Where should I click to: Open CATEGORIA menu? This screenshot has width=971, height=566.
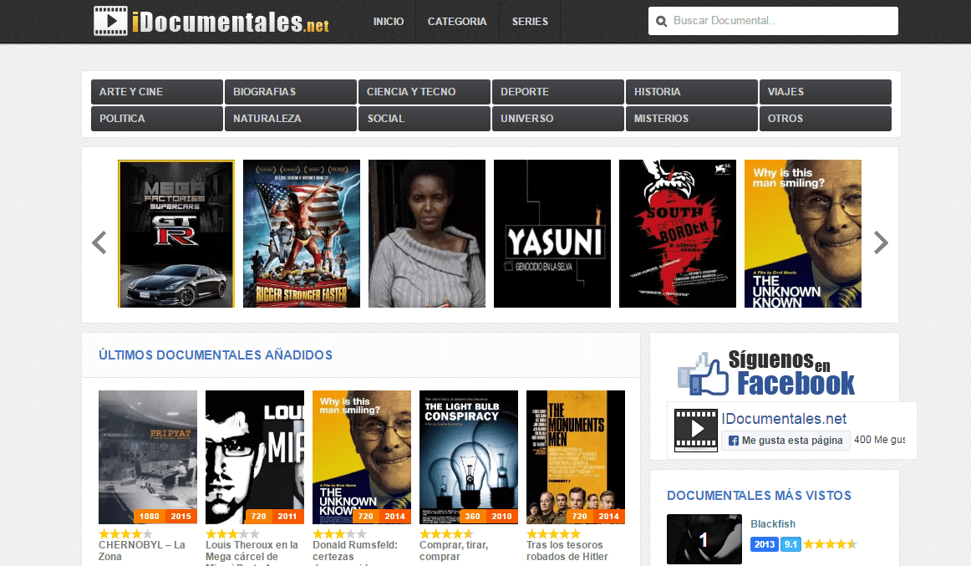[x=457, y=22]
